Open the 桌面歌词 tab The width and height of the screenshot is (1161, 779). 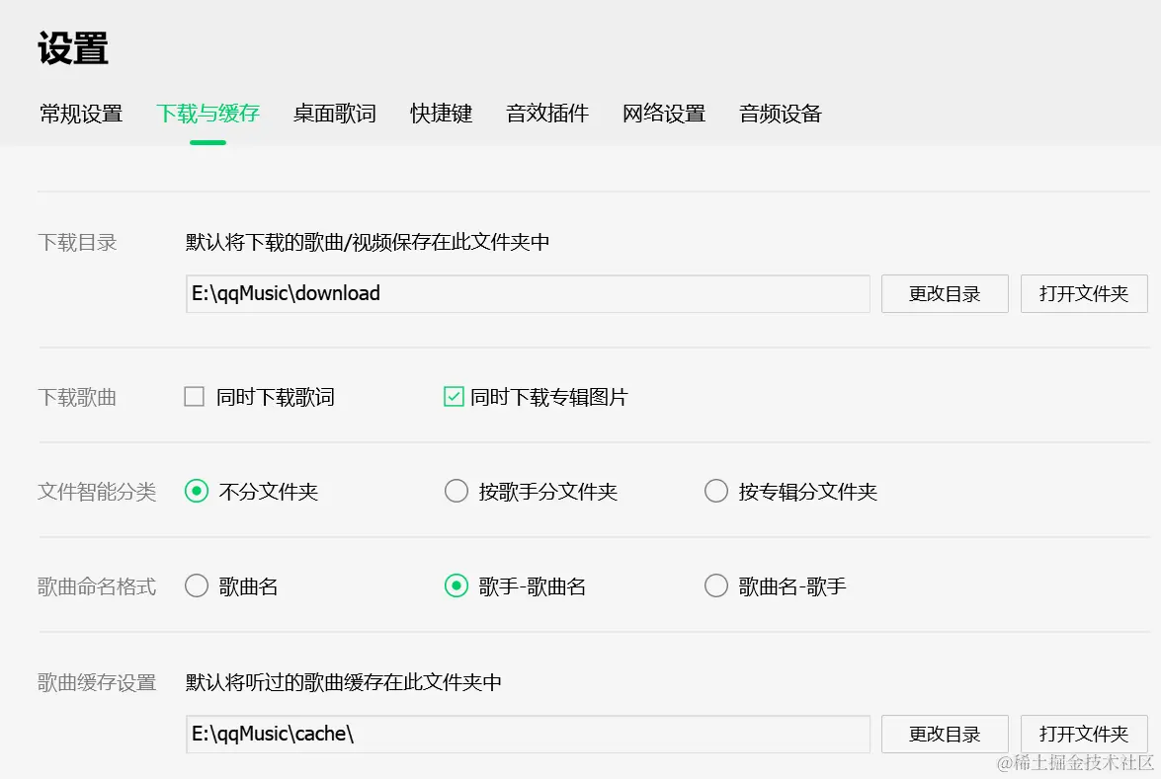335,114
